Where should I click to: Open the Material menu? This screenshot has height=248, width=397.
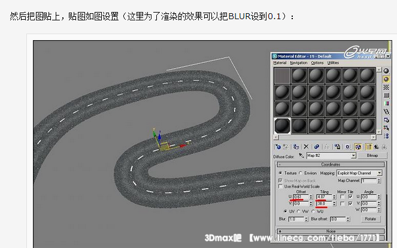(x=280, y=63)
